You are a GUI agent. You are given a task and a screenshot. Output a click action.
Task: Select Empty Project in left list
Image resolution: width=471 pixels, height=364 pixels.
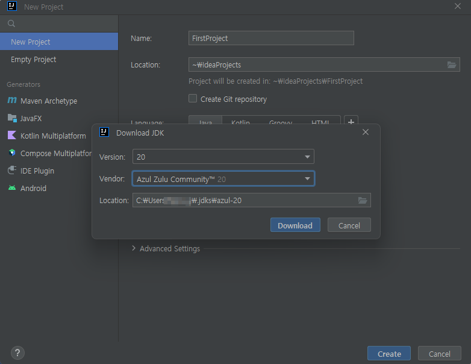tap(59, 59)
